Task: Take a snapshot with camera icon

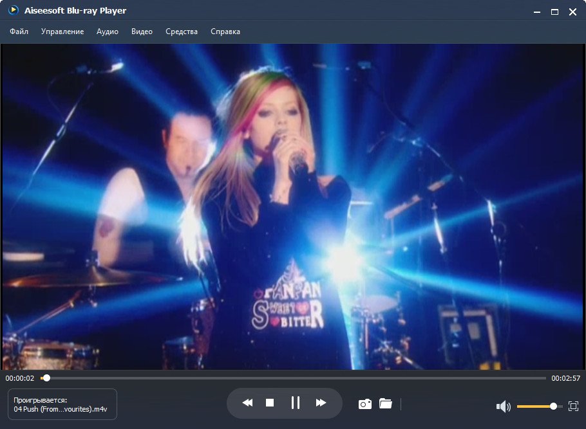Action: tap(365, 404)
